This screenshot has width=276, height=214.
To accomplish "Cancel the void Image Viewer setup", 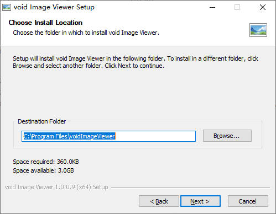I will click(248, 201).
